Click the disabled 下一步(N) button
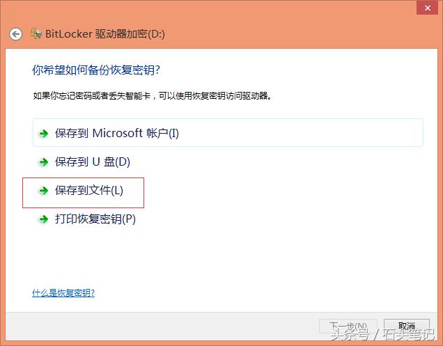The width and height of the screenshot is (443, 346). (x=348, y=327)
